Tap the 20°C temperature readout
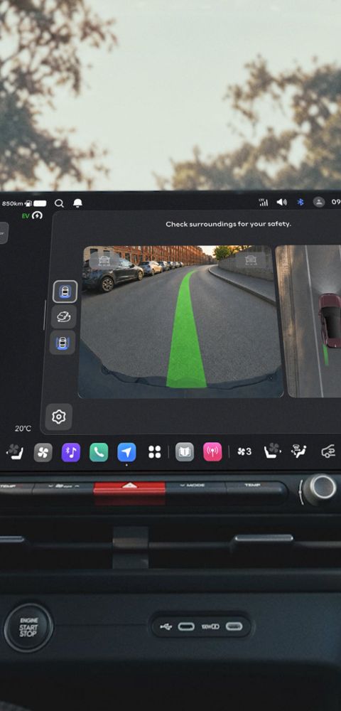This screenshot has width=341, height=711. point(23,429)
